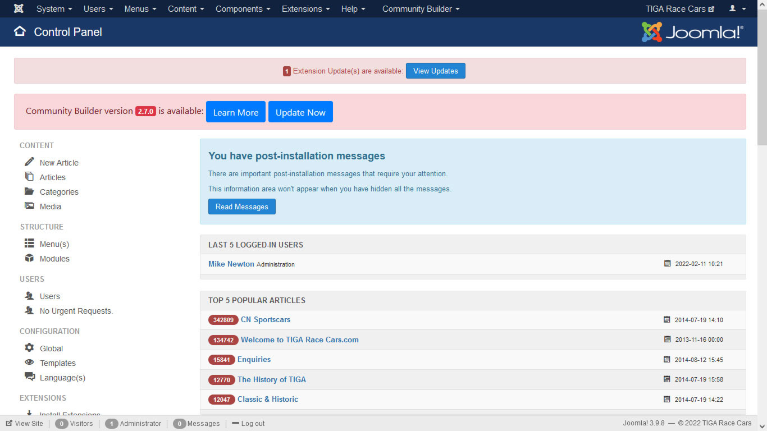Click the Users people icon
The image size is (767, 431).
click(29, 296)
